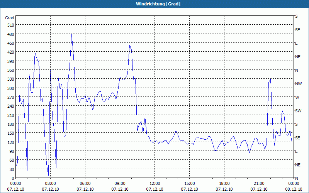
Task: Click the 00:00 label above 08.12.10
Action: tap(294, 184)
